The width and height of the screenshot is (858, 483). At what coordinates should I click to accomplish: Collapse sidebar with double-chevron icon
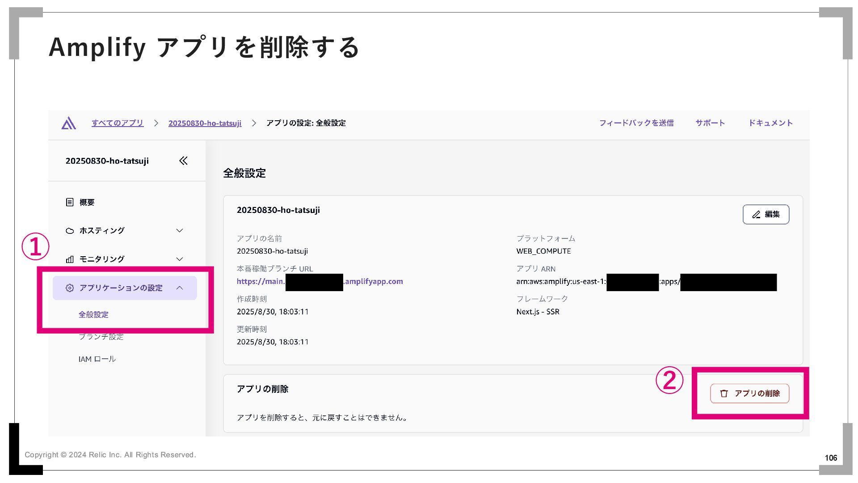click(183, 161)
